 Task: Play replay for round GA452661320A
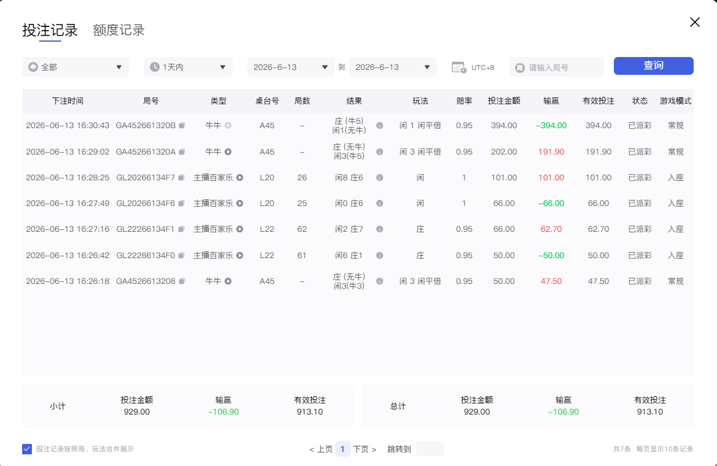228,151
